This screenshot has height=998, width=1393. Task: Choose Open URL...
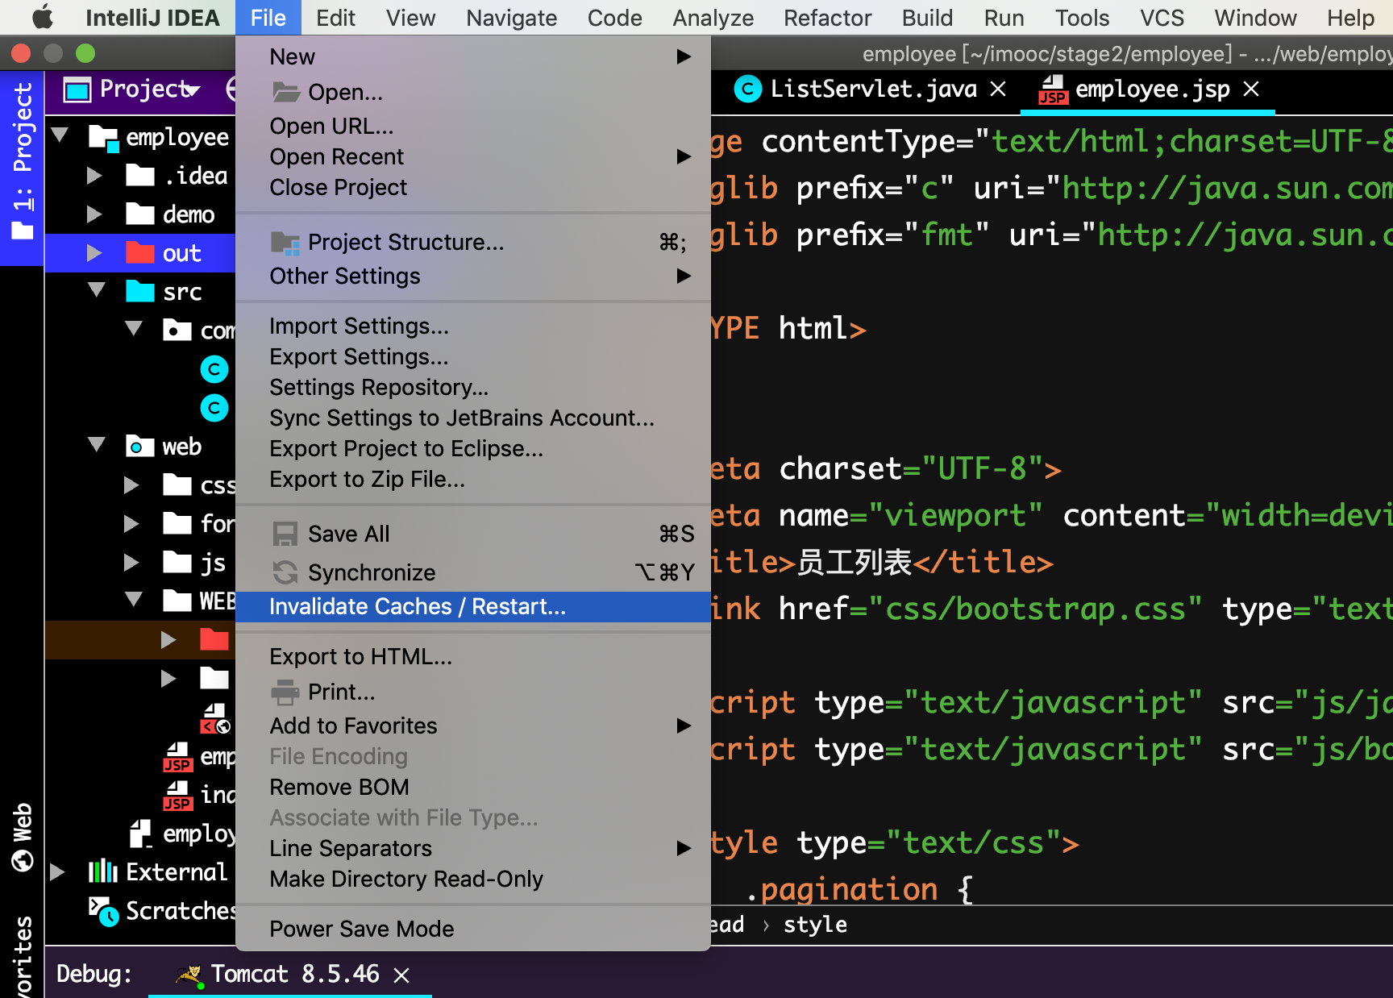click(x=473, y=126)
